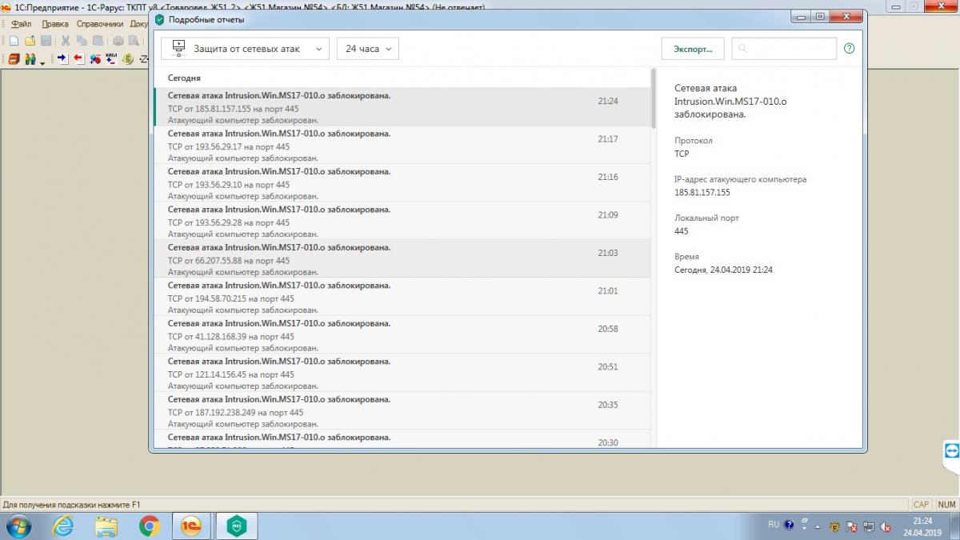This screenshot has width=960, height=540.
Task: Click the muted volume tray icon
Action: 886,526
